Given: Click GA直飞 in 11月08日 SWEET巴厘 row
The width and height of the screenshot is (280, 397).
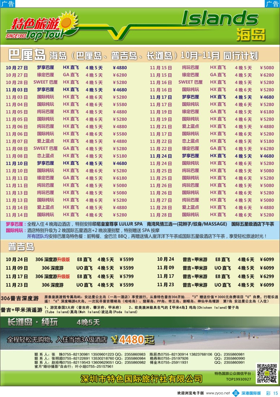Looking at the screenshot, I should [71, 148].
